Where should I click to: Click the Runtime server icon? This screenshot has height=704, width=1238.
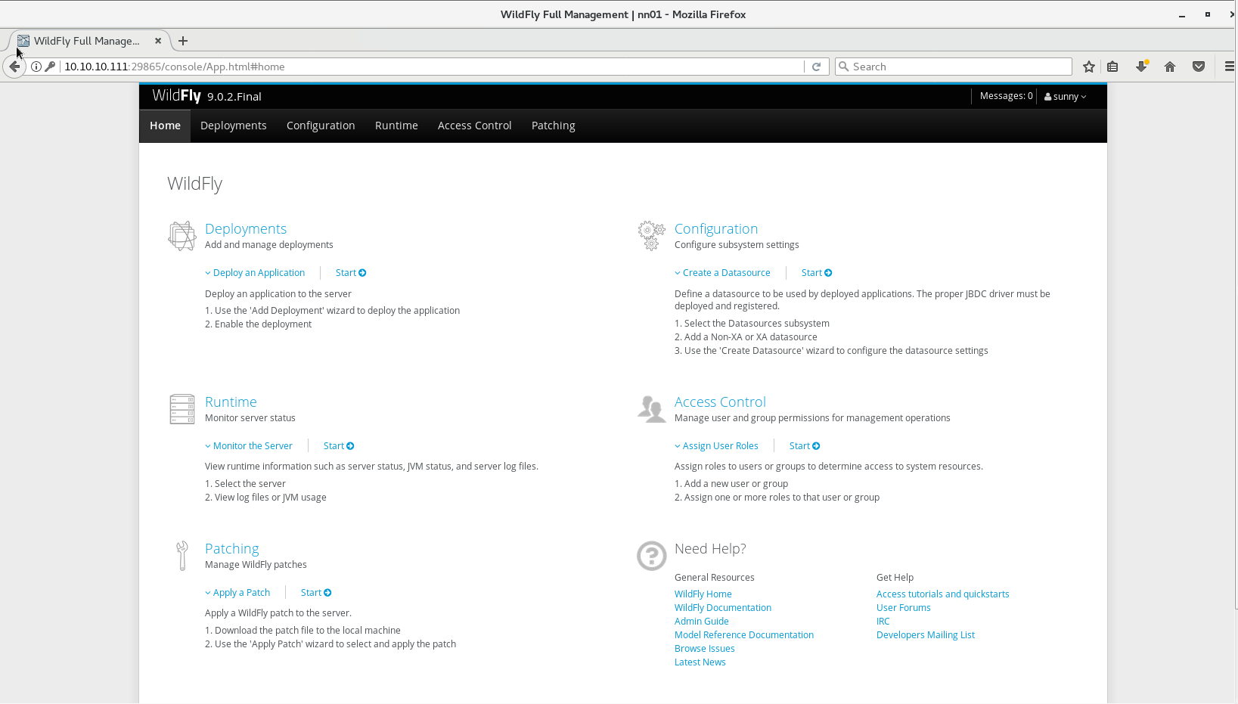(x=182, y=409)
